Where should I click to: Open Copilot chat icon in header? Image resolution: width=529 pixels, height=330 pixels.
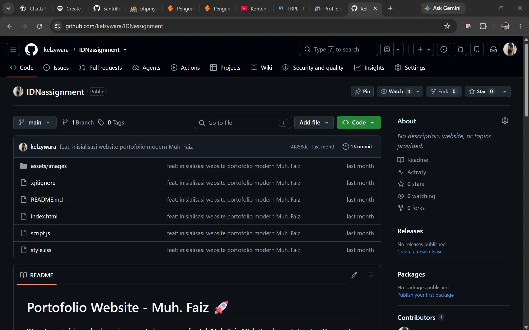coord(387,50)
